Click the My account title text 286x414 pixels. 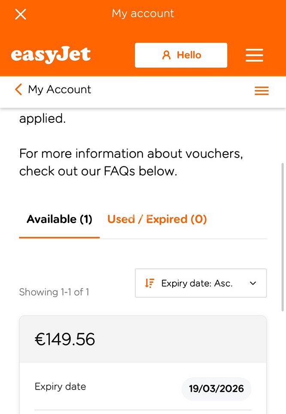click(143, 13)
